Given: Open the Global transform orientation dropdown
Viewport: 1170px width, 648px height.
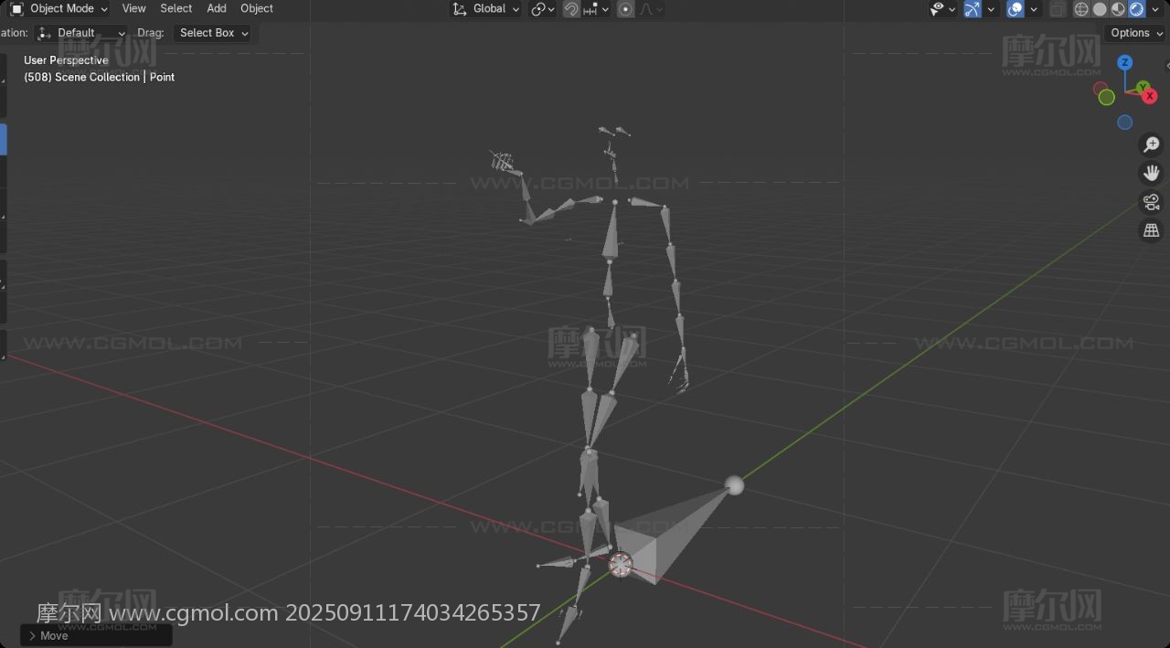Looking at the screenshot, I should pos(486,8).
